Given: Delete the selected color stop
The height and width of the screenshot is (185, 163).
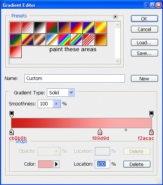Looking at the screenshot, I should point(137,164).
